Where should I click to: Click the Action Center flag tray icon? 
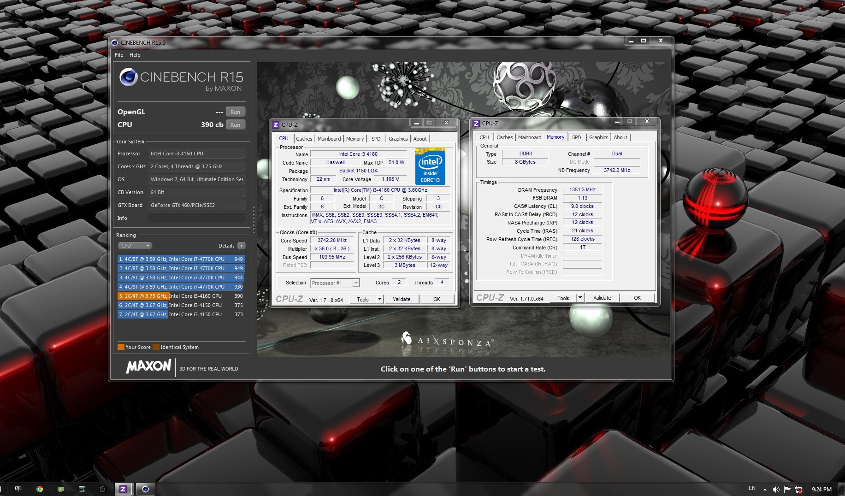(x=787, y=489)
